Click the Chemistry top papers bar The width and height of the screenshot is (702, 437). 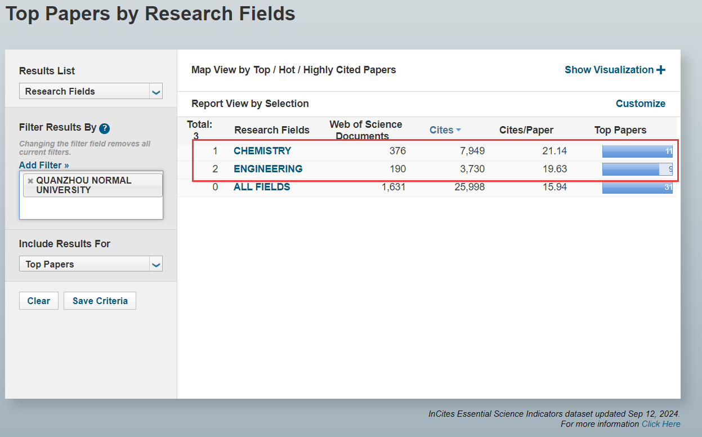click(x=637, y=151)
